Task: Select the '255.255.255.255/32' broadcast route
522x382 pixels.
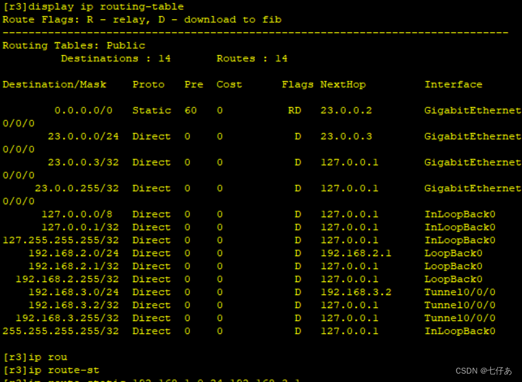Action: click(x=61, y=331)
